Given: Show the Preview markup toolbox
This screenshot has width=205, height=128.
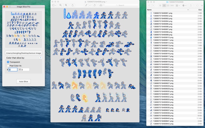Looking at the screenshot, I should pos(101,5).
